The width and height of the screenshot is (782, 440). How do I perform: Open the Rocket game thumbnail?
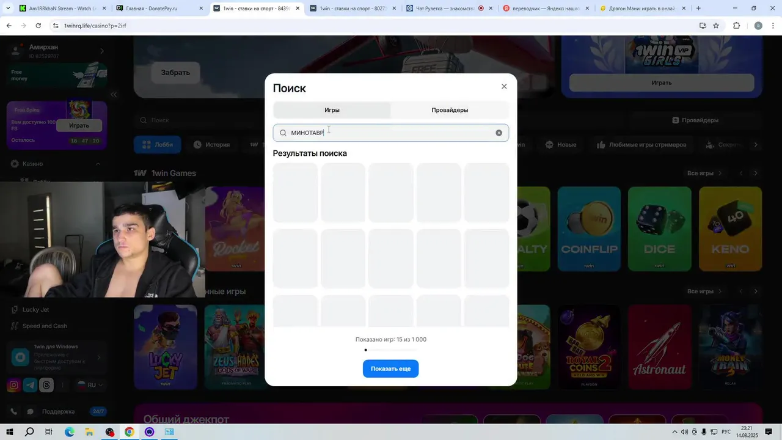pyautogui.click(x=235, y=229)
